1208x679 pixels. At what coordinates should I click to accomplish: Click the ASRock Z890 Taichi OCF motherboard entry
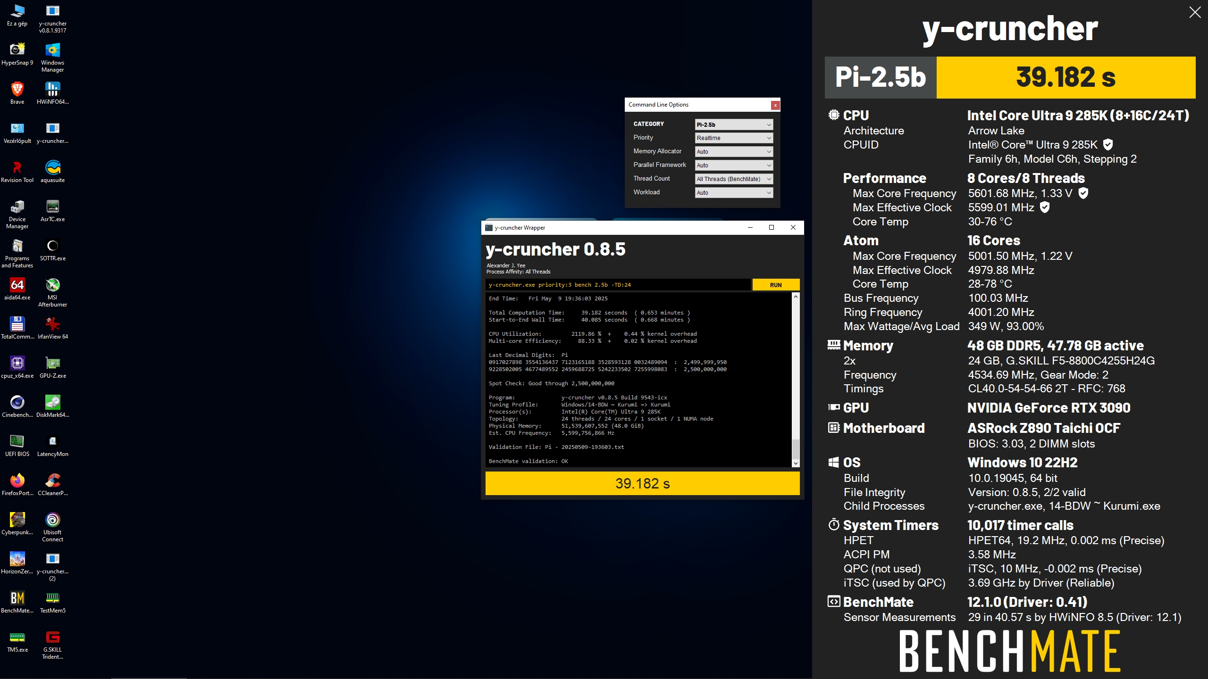click(1044, 428)
